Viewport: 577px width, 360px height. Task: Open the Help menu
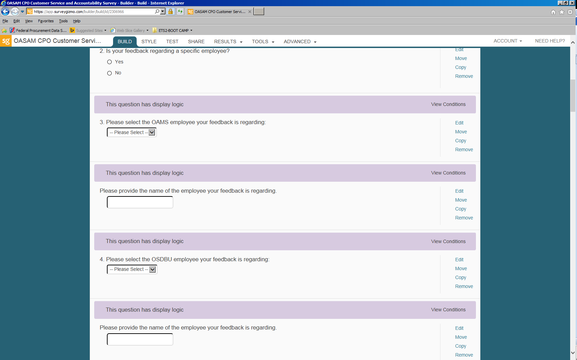pos(76,21)
